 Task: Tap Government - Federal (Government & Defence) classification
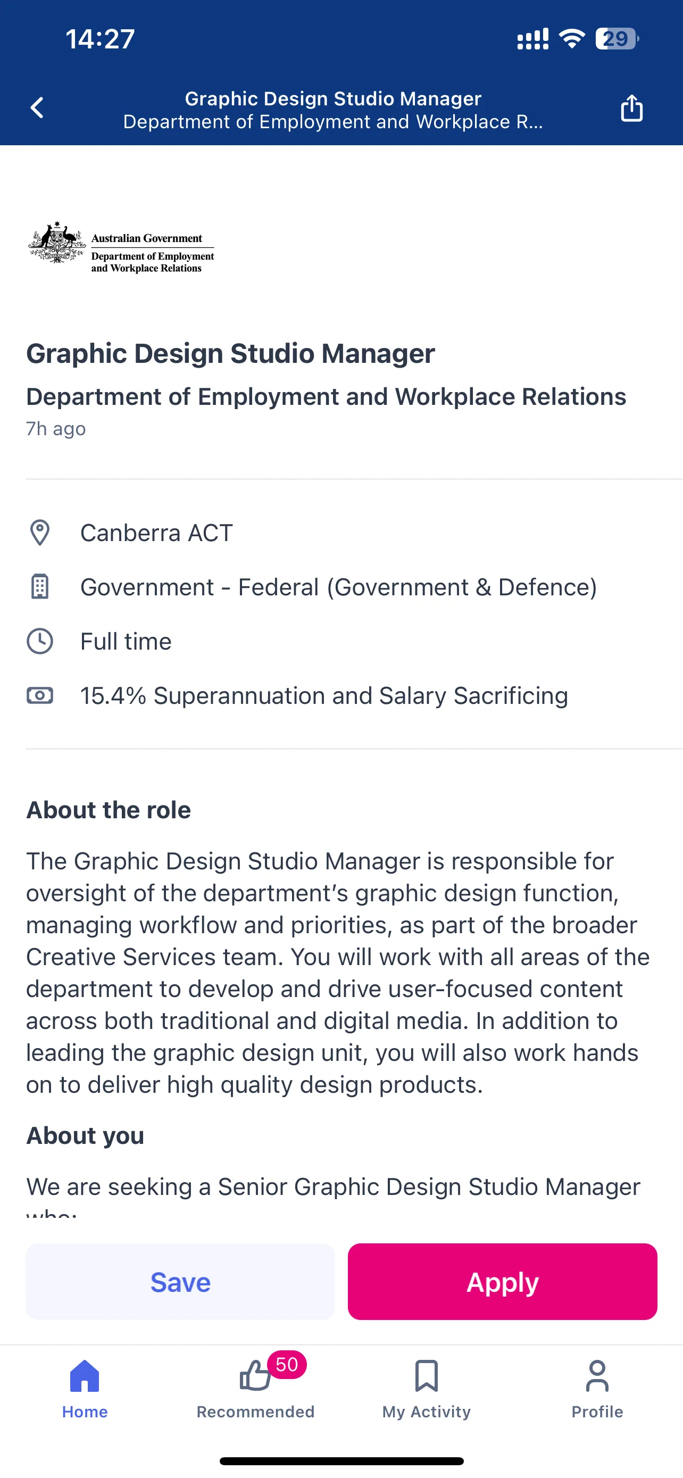click(x=338, y=587)
